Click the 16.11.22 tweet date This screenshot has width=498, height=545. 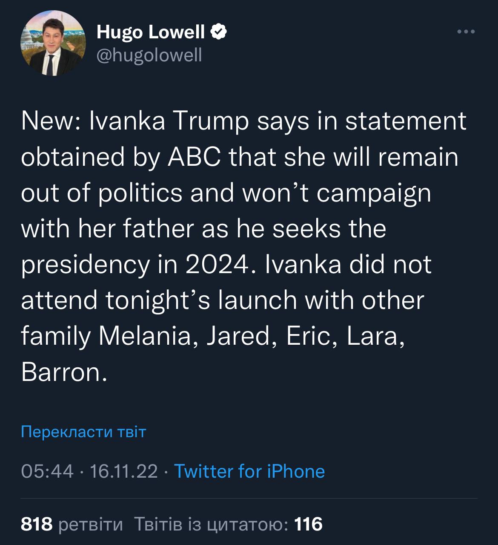[x=121, y=471]
